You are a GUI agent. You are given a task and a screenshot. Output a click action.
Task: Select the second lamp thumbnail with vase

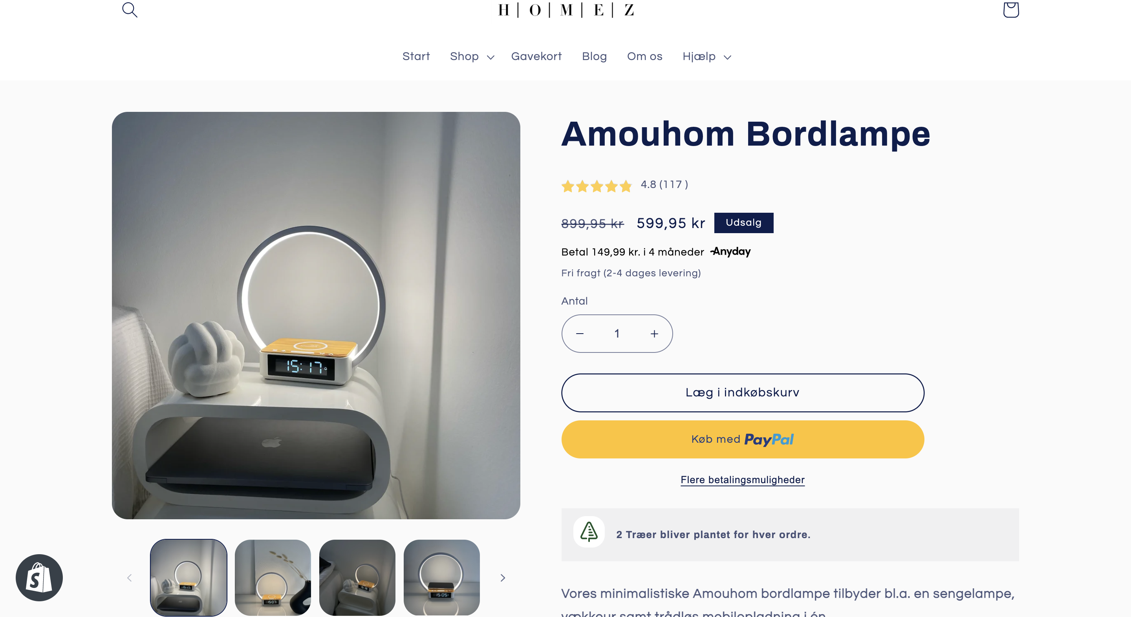point(273,577)
